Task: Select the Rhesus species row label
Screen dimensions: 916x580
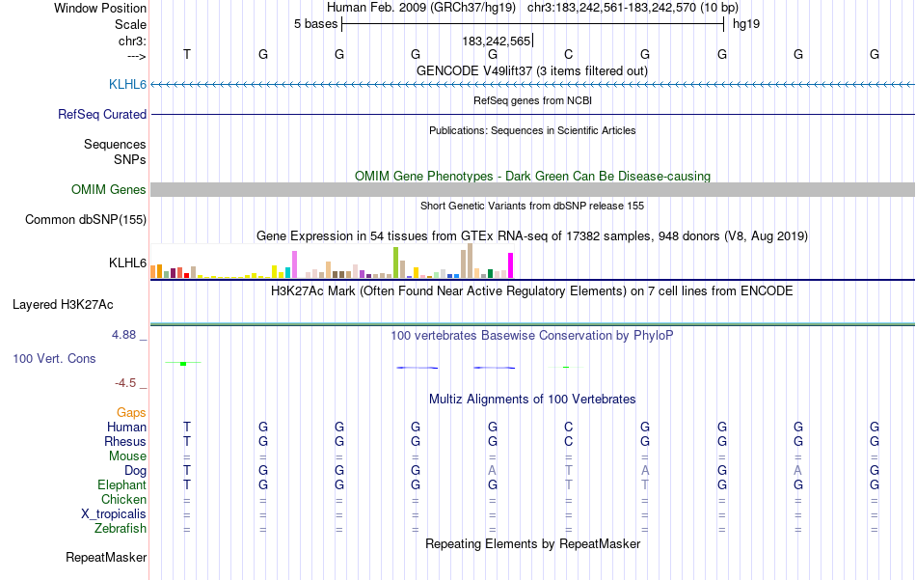Action: (x=125, y=442)
